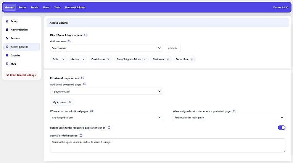Open the Any logged-in user dropdown
The height and width of the screenshot is (163, 293).
coord(106,118)
